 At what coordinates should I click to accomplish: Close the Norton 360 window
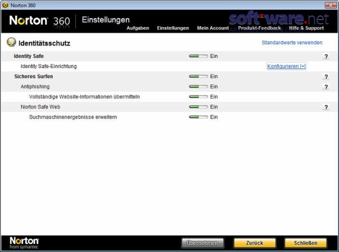point(330,5)
